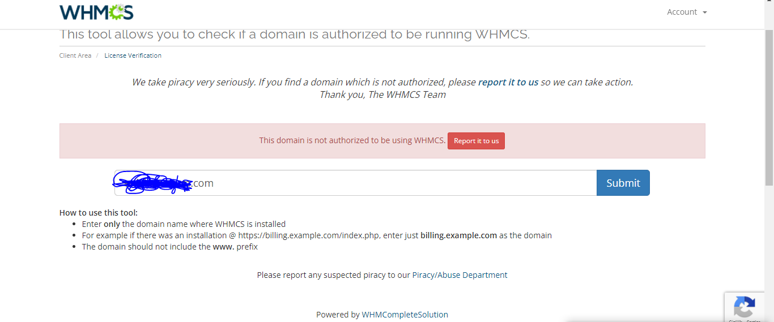
Task: Click the 'billing.example.com' bold text
Action: point(458,235)
